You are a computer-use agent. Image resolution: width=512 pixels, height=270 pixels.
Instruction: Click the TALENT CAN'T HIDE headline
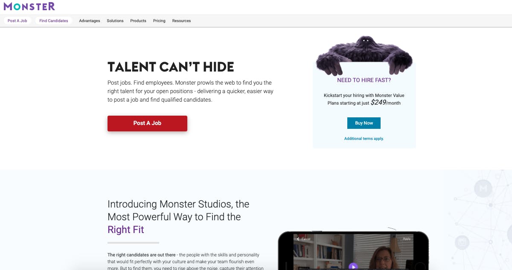(171, 67)
